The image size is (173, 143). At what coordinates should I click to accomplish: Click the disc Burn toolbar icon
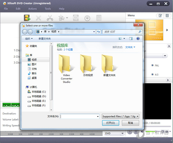(87, 18)
